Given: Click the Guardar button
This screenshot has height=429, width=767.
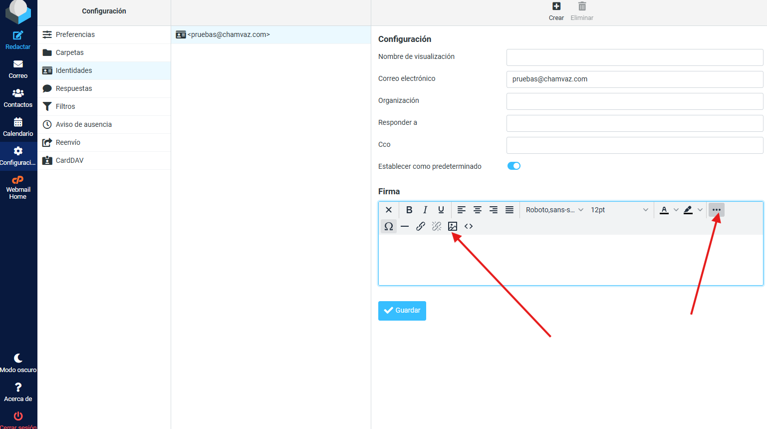Looking at the screenshot, I should pyautogui.click(x=402, y=311).
